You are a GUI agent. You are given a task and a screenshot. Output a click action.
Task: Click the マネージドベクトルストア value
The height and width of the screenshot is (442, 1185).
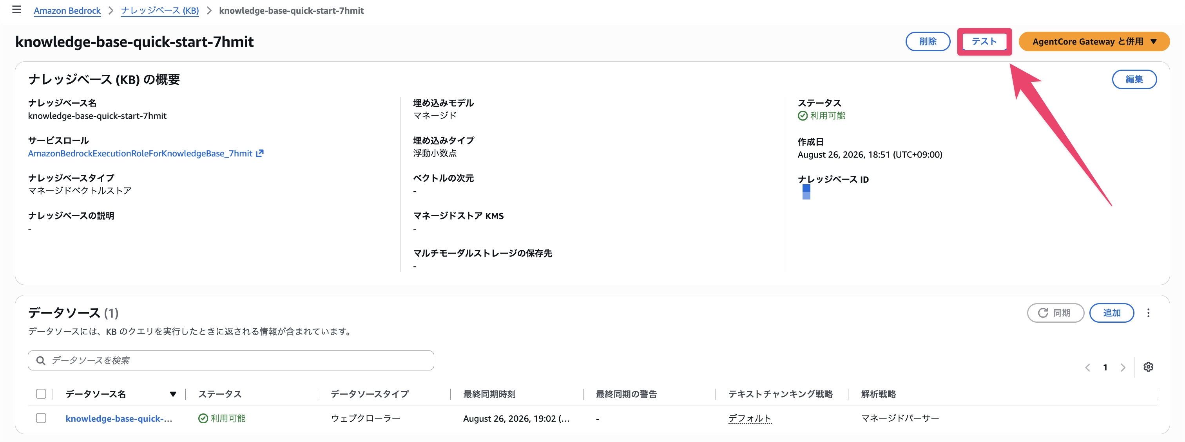click(x=80, y=191)
